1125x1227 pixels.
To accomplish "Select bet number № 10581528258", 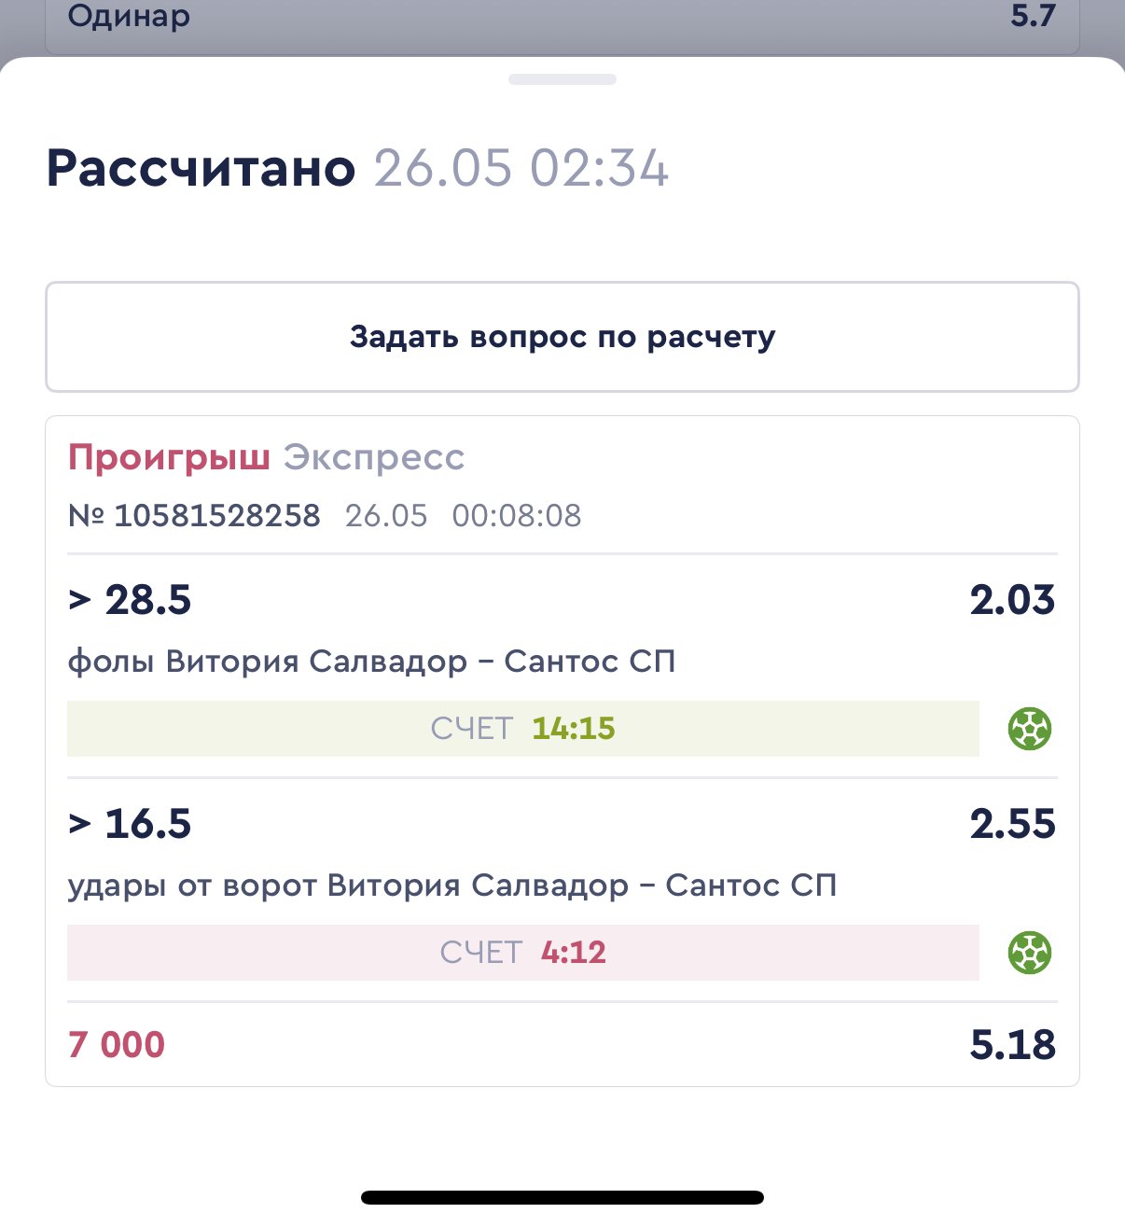I will click(x=195, y=515).
